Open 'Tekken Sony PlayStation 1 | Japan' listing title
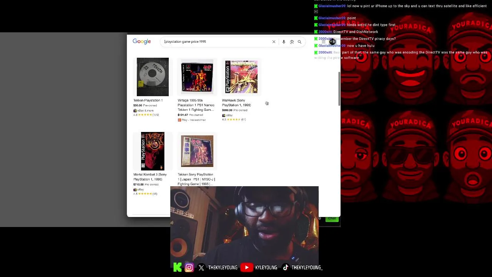Viewport: 492px width, 277px height. coord(196,179)
